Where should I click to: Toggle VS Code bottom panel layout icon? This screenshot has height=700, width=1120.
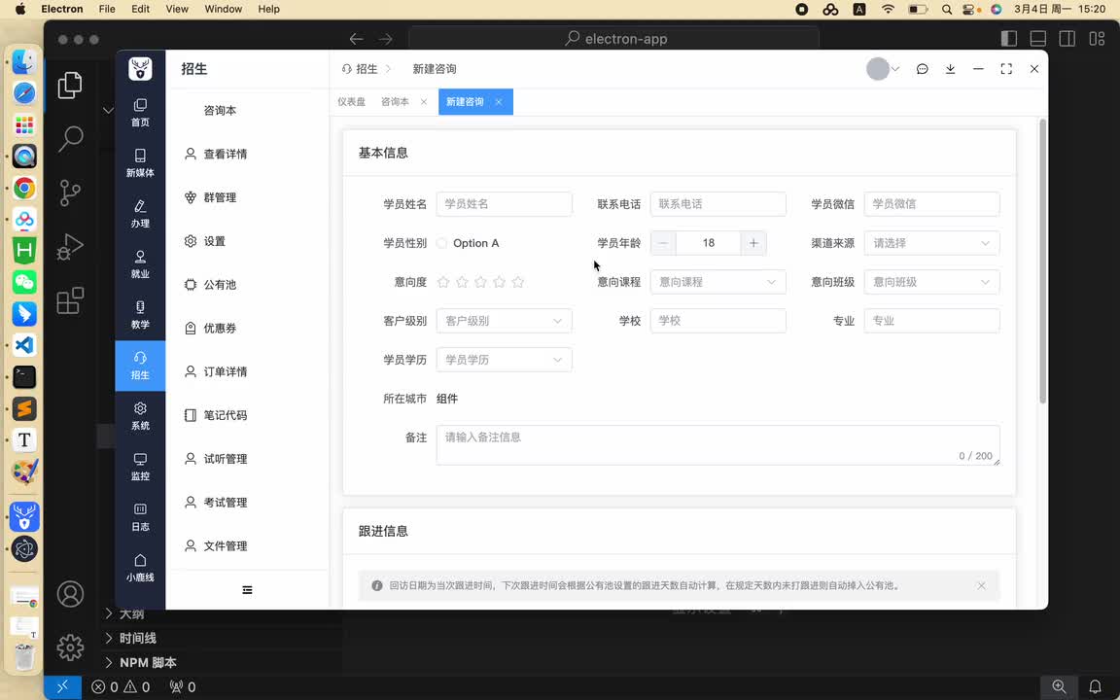tap(1038, 39)
